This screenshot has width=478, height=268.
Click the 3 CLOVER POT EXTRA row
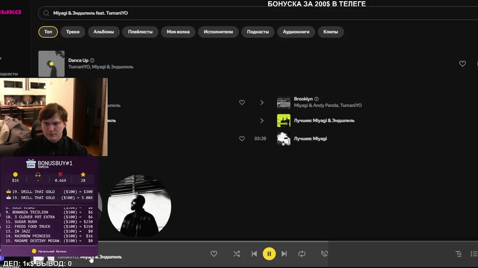point(49,217)
